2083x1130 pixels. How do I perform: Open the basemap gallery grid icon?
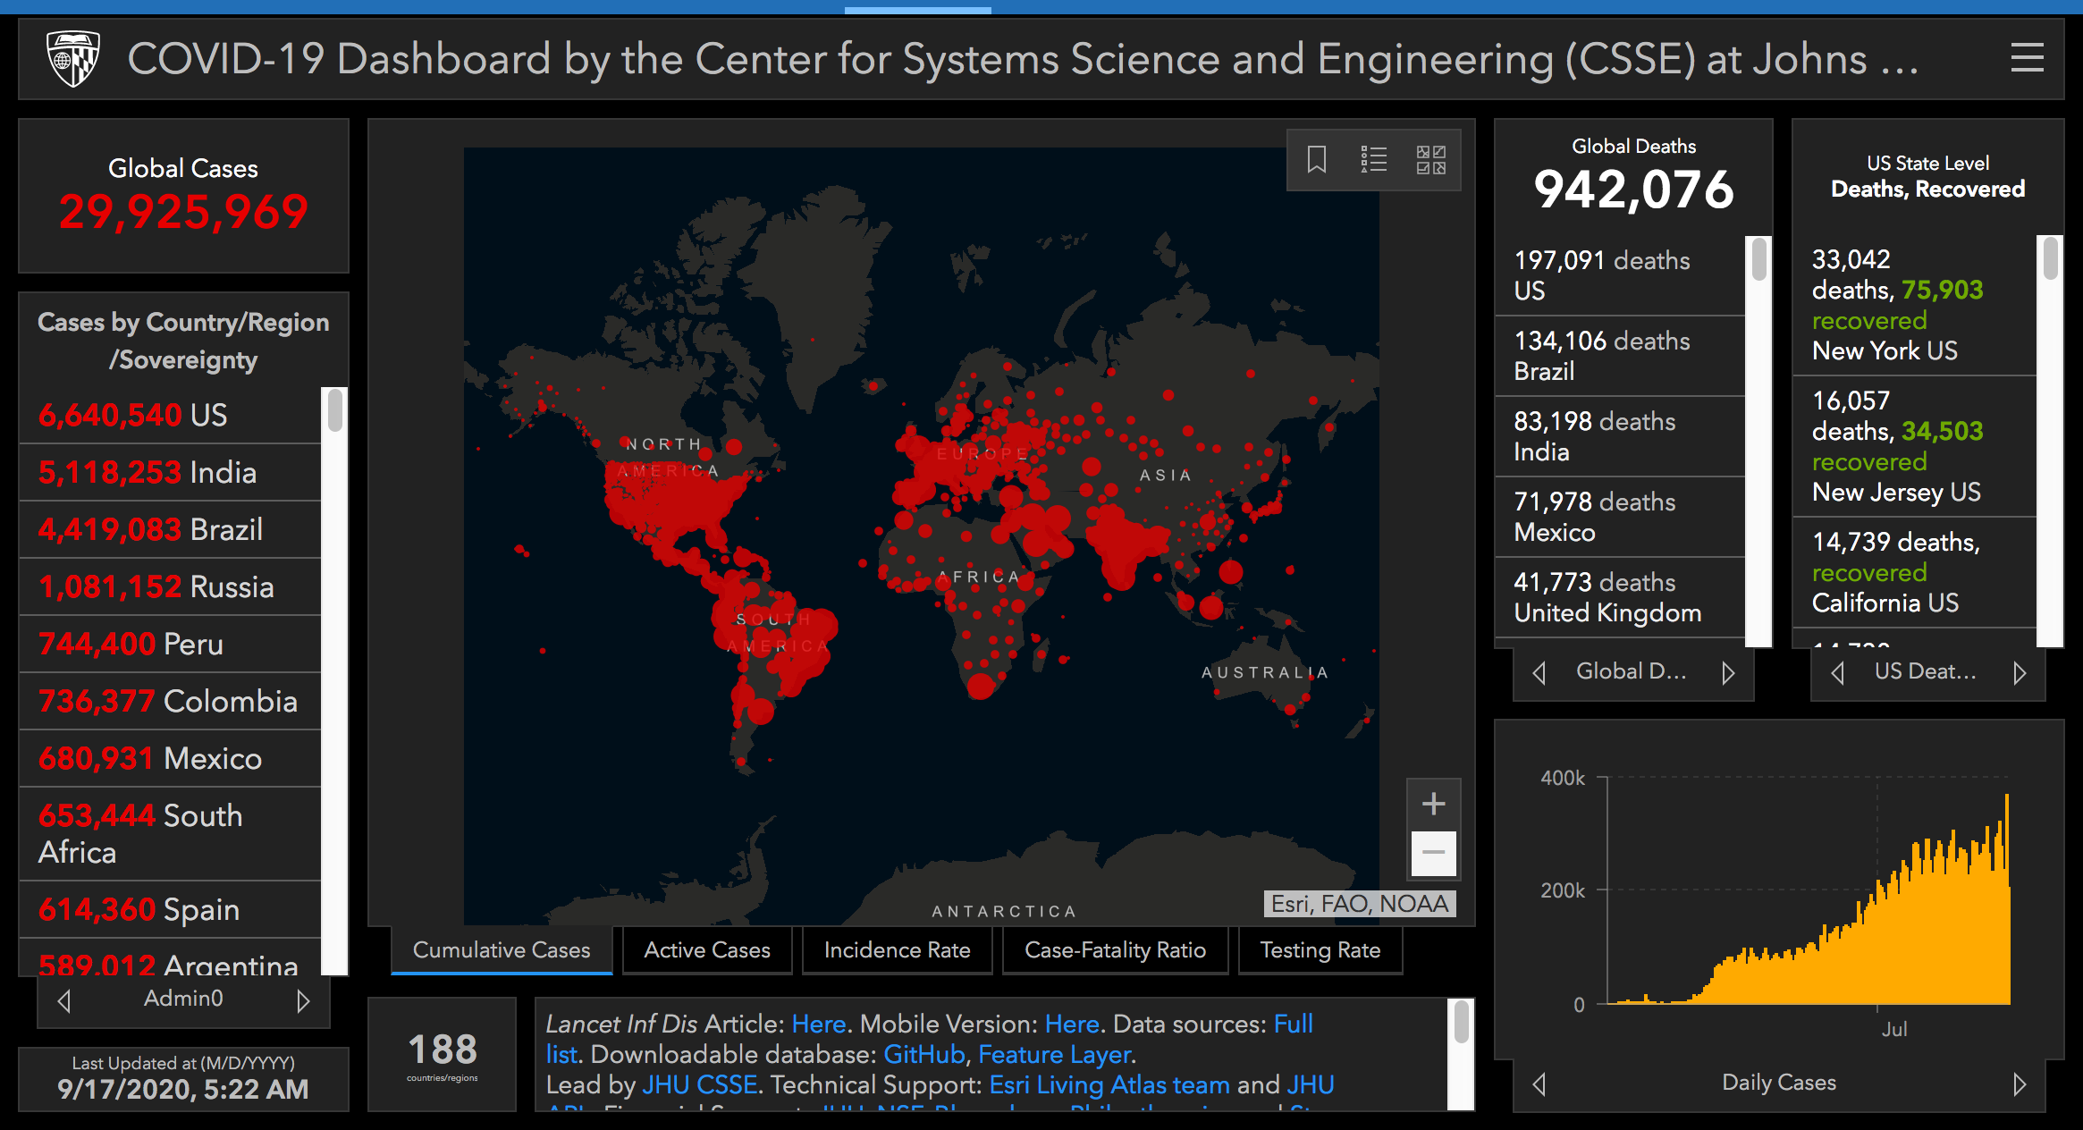[x=1430, y=160]
